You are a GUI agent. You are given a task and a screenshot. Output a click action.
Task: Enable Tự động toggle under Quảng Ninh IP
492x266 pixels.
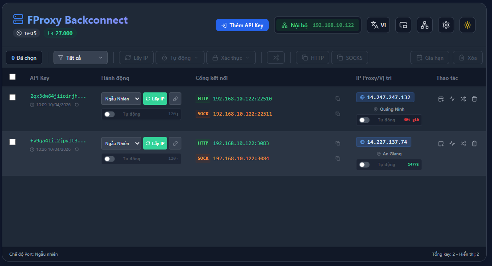point(364,120)
